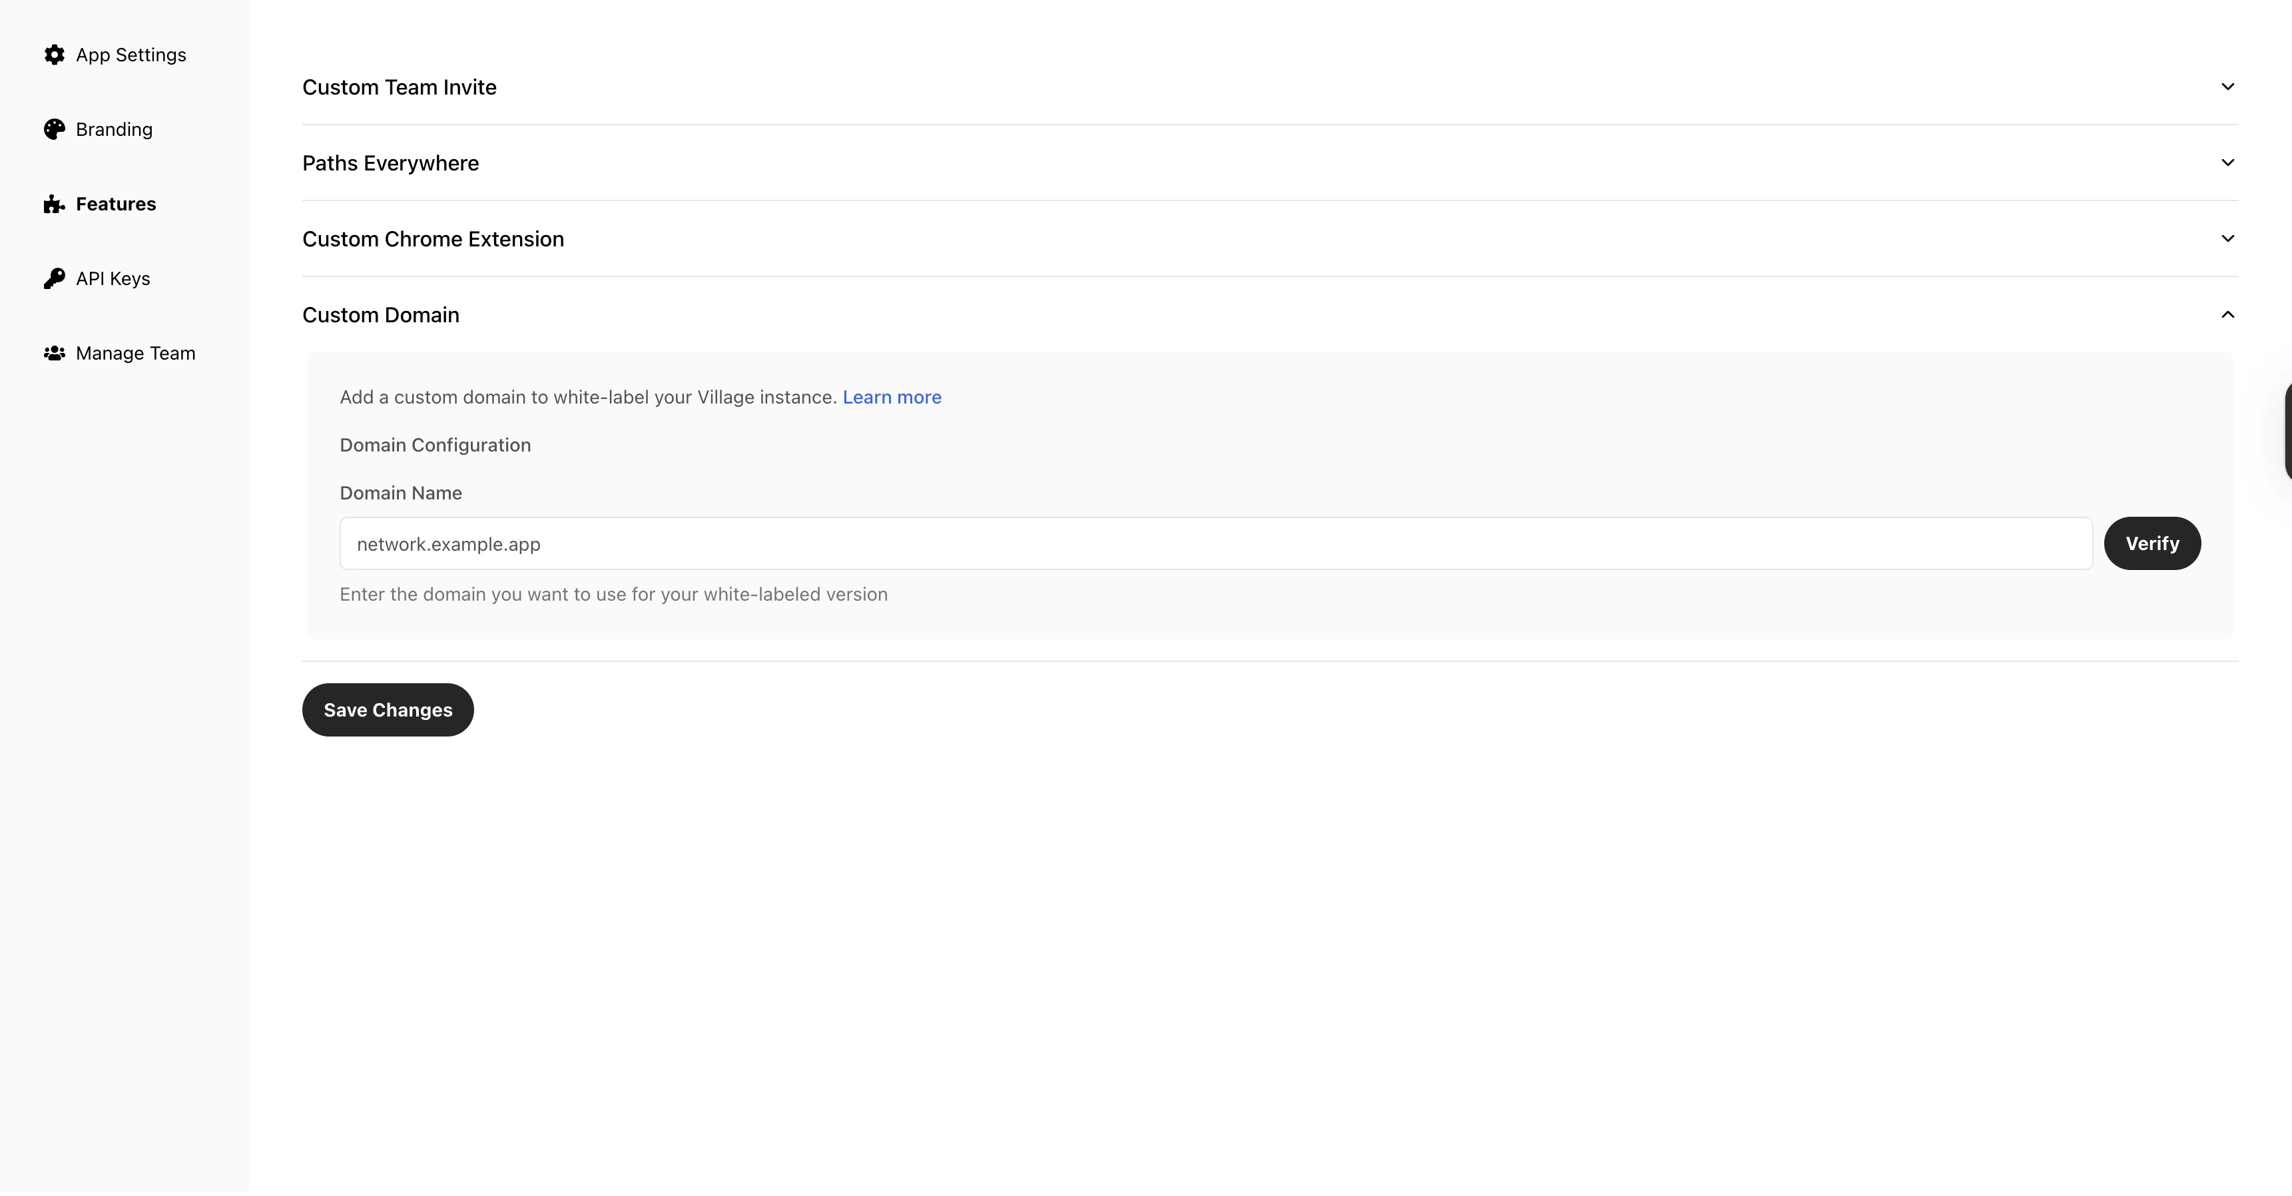The width and height of the screenshot is (2292, 1196).
Task: Open the Learn more link
Action: 892,398
